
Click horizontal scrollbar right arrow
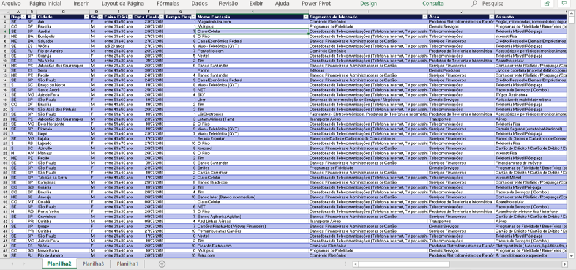565,264
